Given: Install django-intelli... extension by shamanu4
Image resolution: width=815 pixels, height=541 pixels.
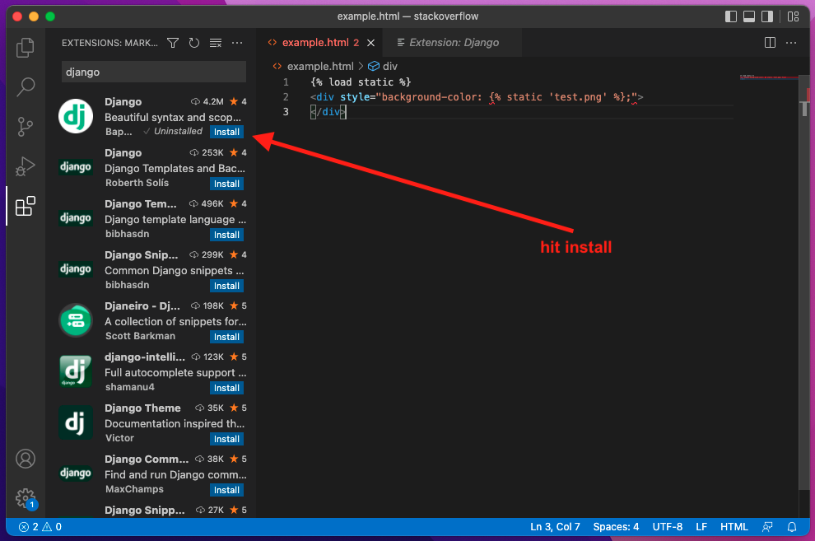Looking at the screenshot, I should (x=226, y=388).
